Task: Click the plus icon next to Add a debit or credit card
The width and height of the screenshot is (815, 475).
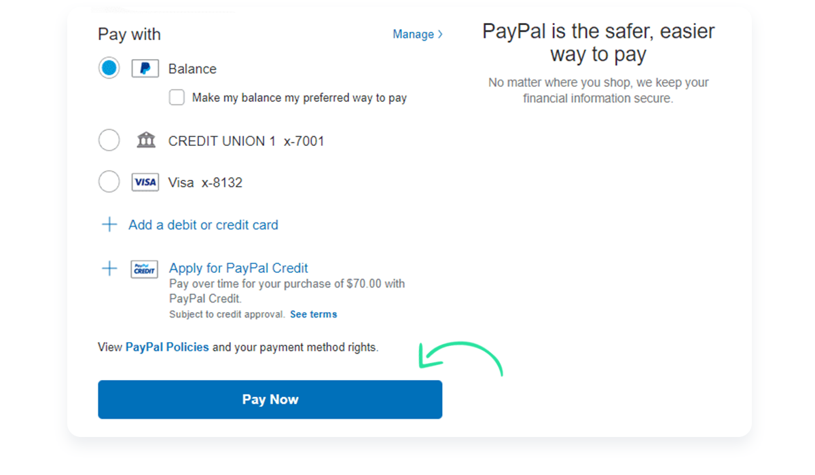Action: click(x=109, y=225)
